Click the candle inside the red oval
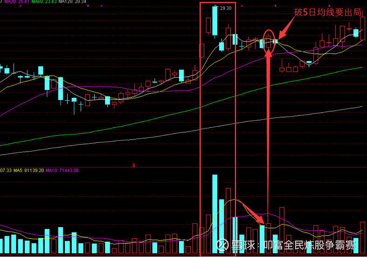Viewport: 367px width, 257px height. tap(269, 42)
